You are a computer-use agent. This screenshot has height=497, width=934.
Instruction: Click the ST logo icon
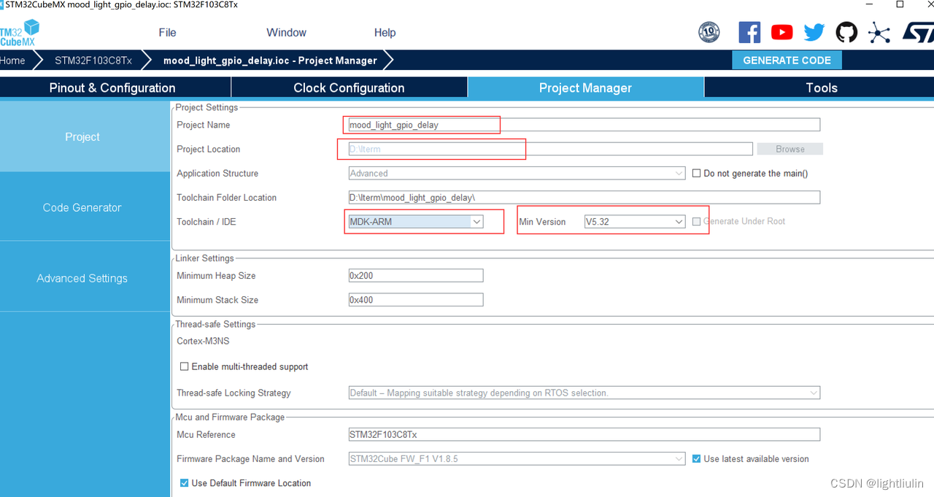918,32
